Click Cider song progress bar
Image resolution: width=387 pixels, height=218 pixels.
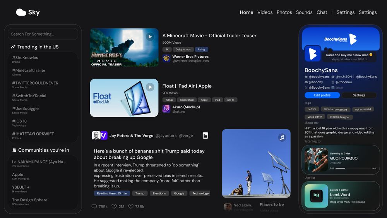coord(353,168)
